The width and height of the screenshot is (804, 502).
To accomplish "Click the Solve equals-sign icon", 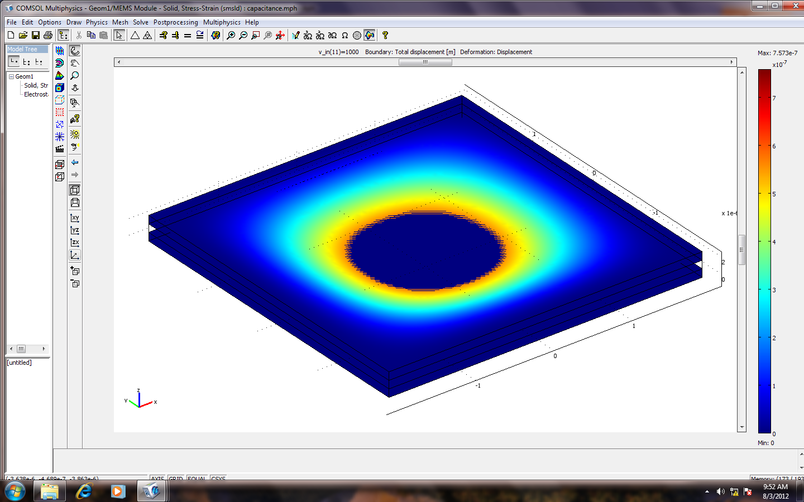I will click(188, 35).
